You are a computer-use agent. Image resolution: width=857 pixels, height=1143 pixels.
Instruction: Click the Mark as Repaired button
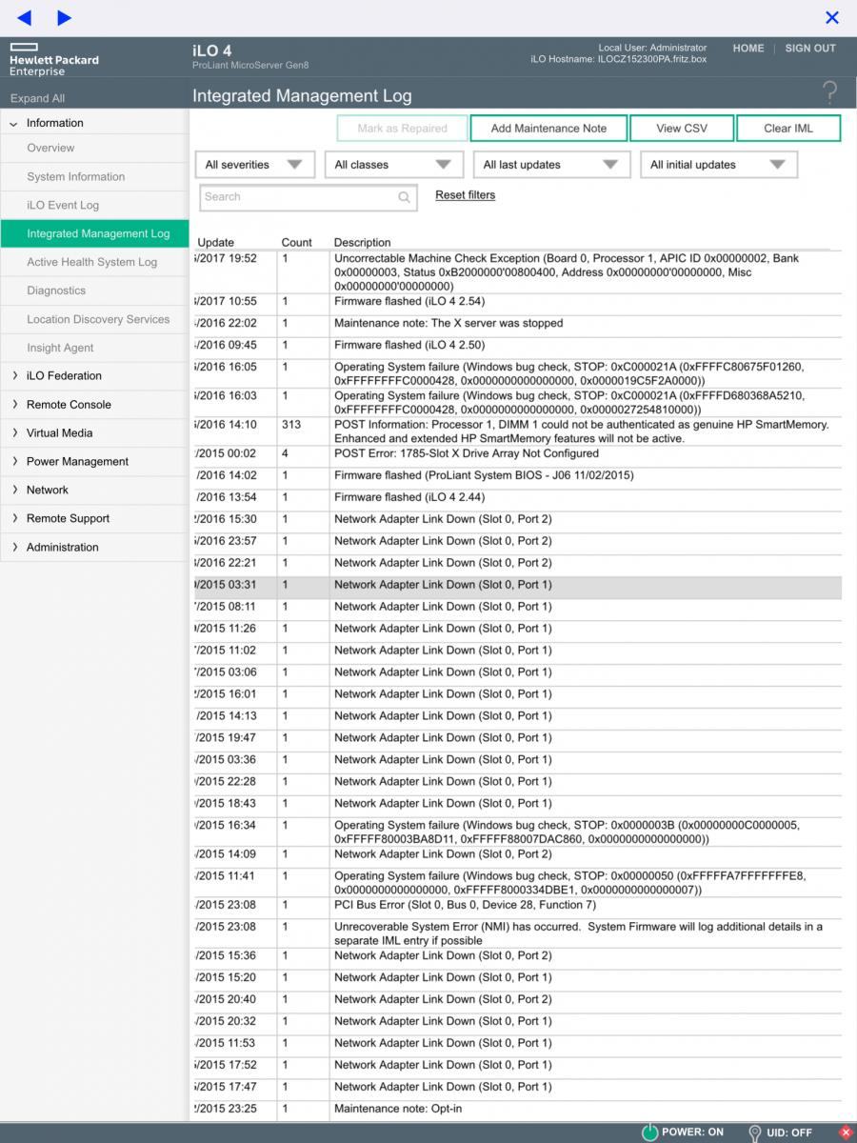[403, 129]
